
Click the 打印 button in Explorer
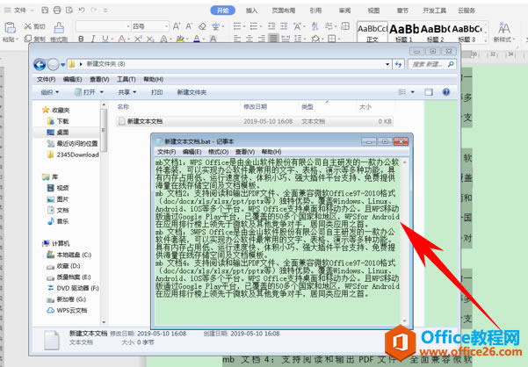[x=156, y=92]
